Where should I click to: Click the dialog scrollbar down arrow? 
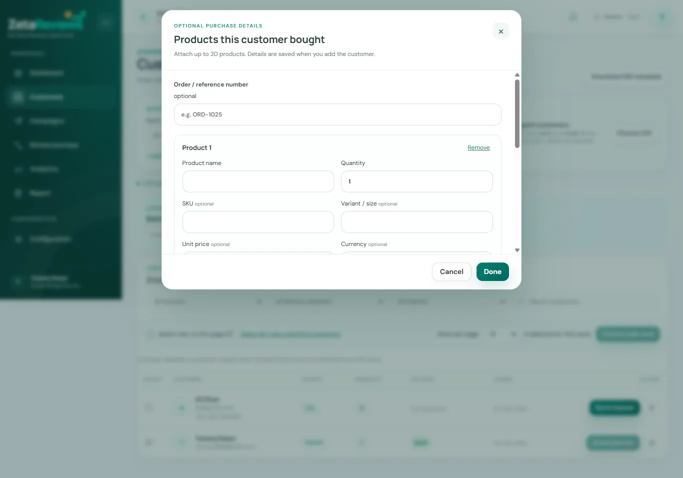coord(517,250)
